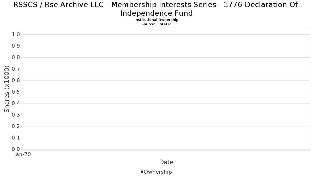Screen dimensions: 313x176
Task: Click the 0.2 y-axis tick label
Action: (x=16, y=126)
